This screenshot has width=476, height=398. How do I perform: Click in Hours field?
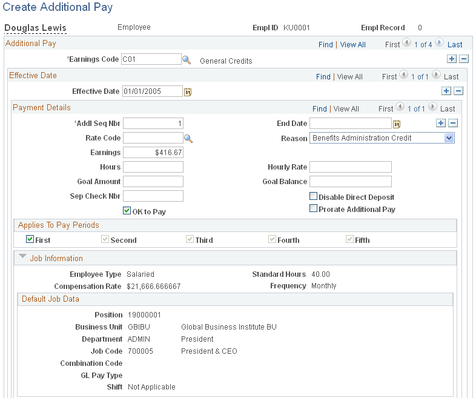coord(153,167)
